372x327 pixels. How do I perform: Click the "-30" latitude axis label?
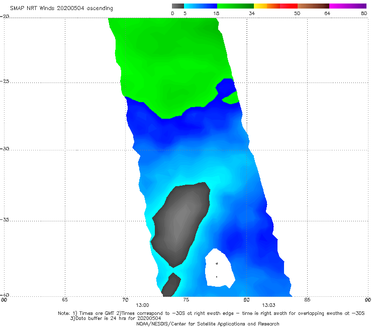click(x=5, y=149)
